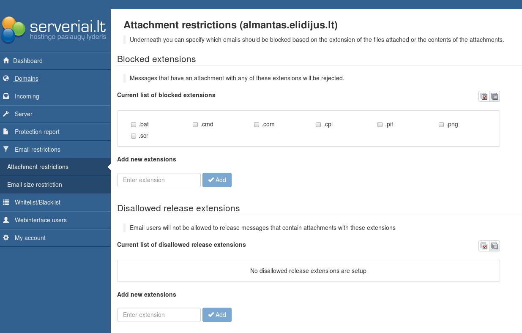
Task: Open the Whitelist/Blacklist menu
Action: click(x=37, y=202)
